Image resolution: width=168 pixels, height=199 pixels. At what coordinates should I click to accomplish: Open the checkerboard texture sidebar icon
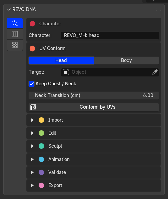point(15,45)
